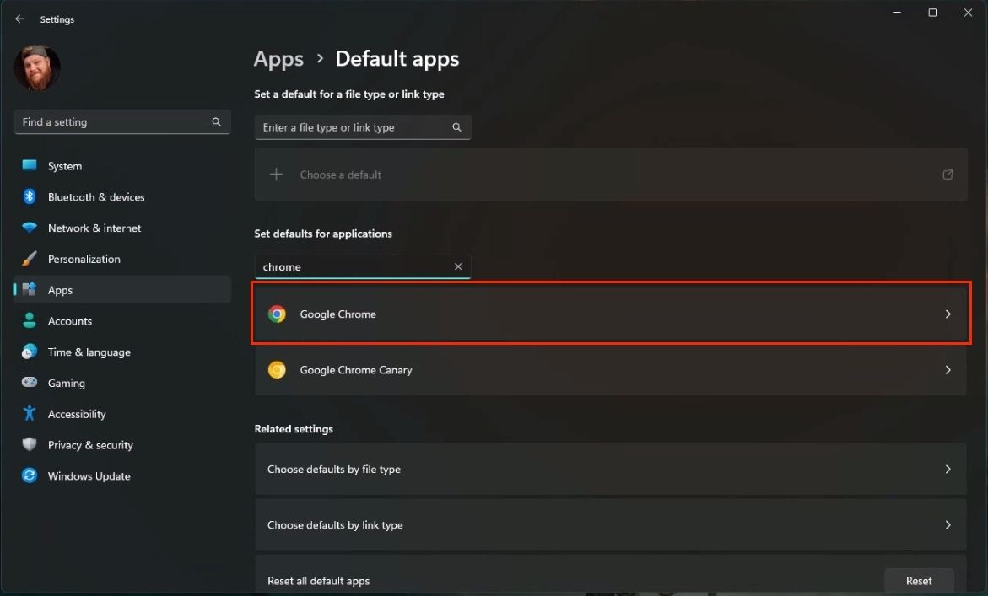
Task: Click the magnifier icon in Find a setting
Action: pos(216,122)
